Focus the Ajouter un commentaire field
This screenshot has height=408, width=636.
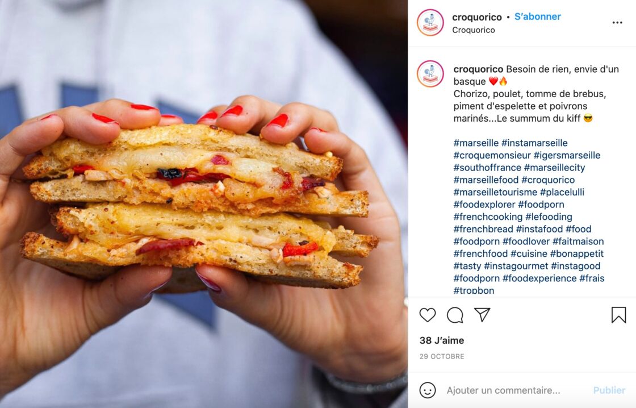coord(503,390)
